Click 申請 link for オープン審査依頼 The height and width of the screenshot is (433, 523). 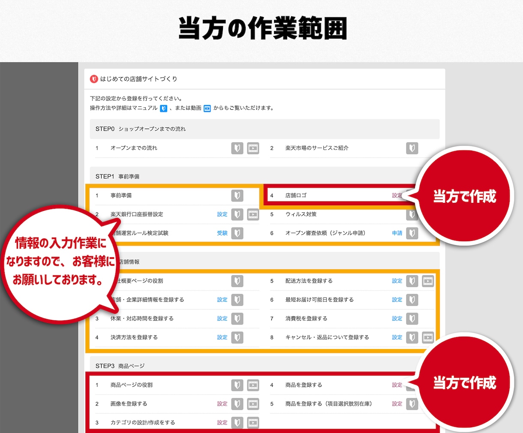pyautogui.click(x=397, y=233)
